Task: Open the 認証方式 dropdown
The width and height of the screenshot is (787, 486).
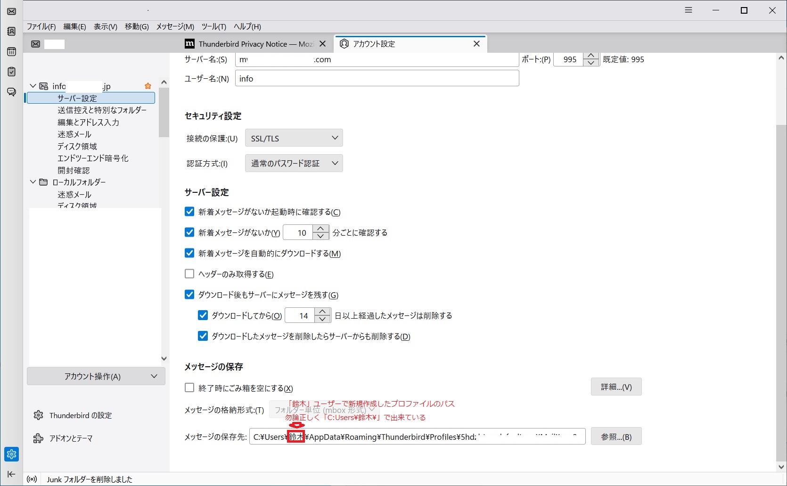Action: [294, 163]
